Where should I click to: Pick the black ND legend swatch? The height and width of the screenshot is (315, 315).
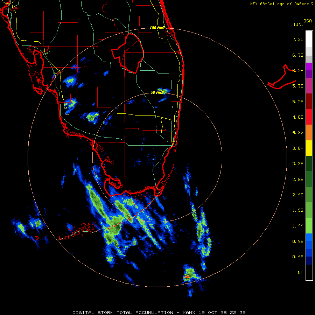(309, 272)
